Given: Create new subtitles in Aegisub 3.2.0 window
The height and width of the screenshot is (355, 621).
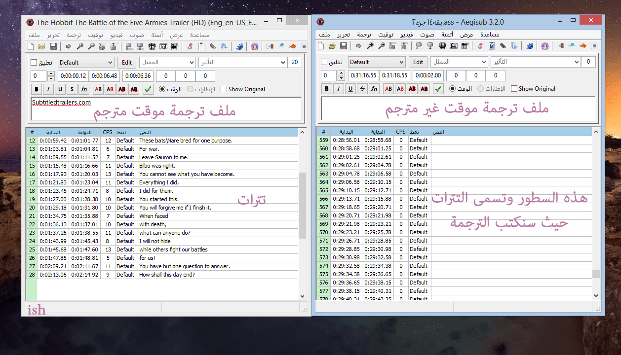Looking at the screenshot, I should [321, 46].
